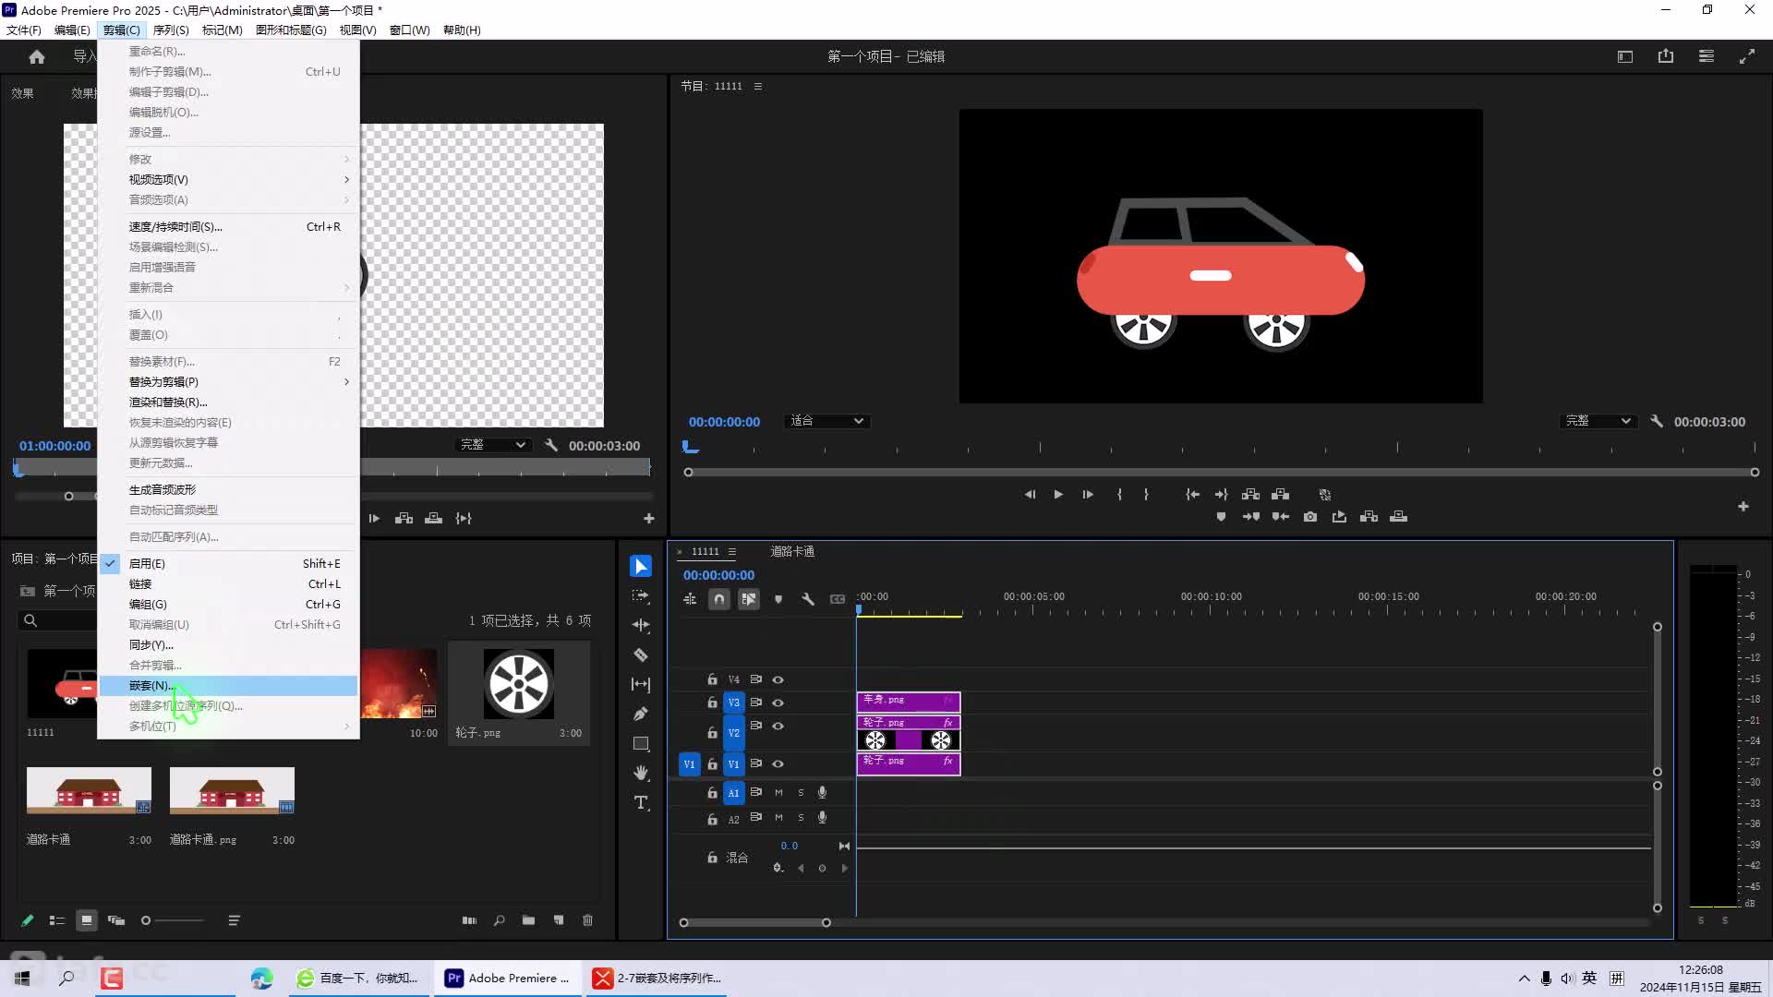Choose 链接 menu item

coord(228,583)
